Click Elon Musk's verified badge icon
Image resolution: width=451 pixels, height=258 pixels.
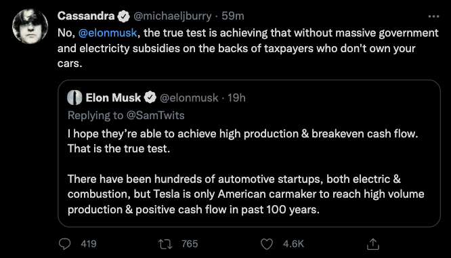click(x=150, y=98)
